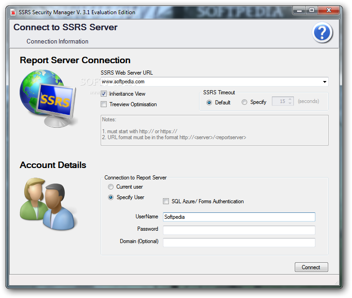Click the 'Connect to SSRS Server' title

pyautogui.click(x=65, y=27)
